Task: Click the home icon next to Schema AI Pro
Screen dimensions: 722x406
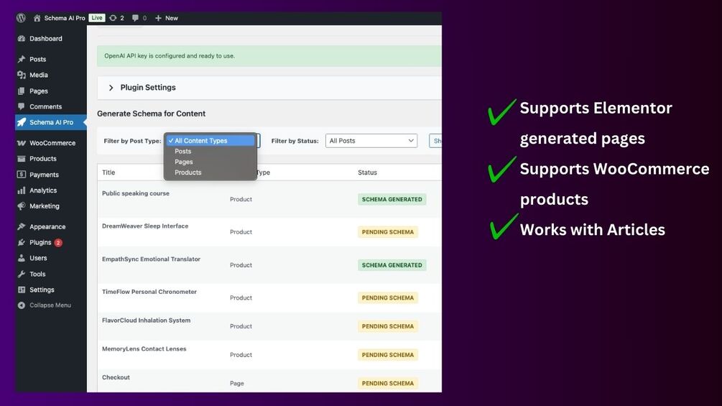Action: (37, 18)
